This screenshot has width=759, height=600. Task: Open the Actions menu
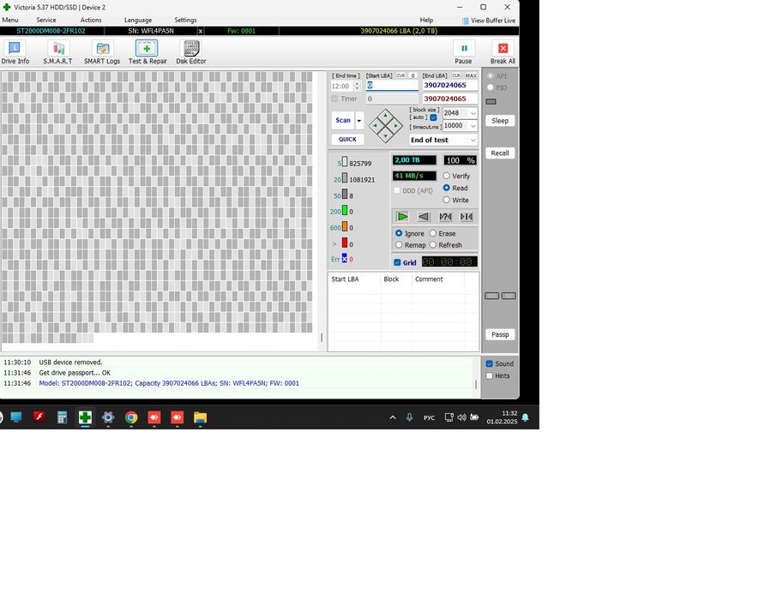pyautogui.click(x=91, y=20)
